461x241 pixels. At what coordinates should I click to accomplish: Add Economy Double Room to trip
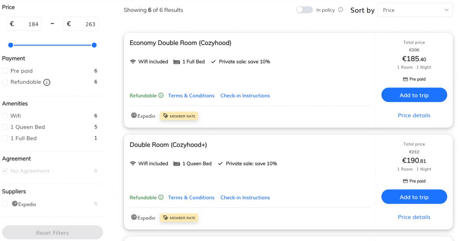(x=414, y=95)
